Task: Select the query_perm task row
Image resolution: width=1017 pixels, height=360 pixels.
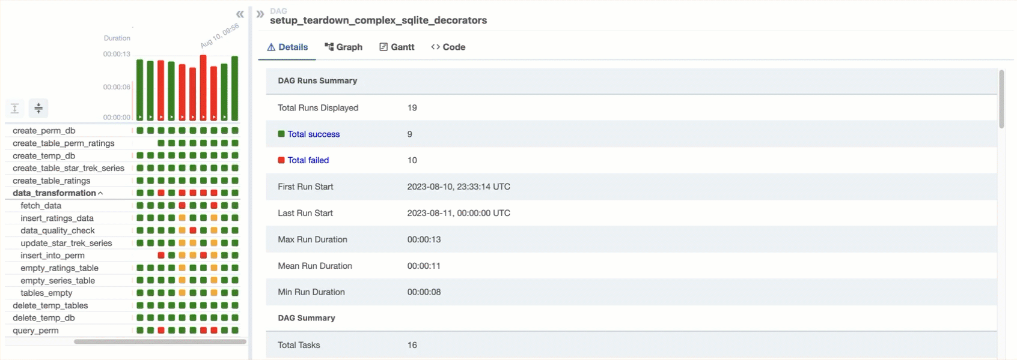Action: 35,331
